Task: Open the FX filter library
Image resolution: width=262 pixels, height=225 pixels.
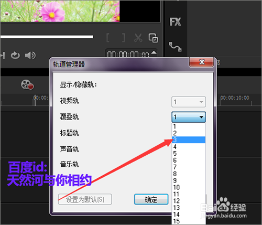Action: tap(175, 22)
